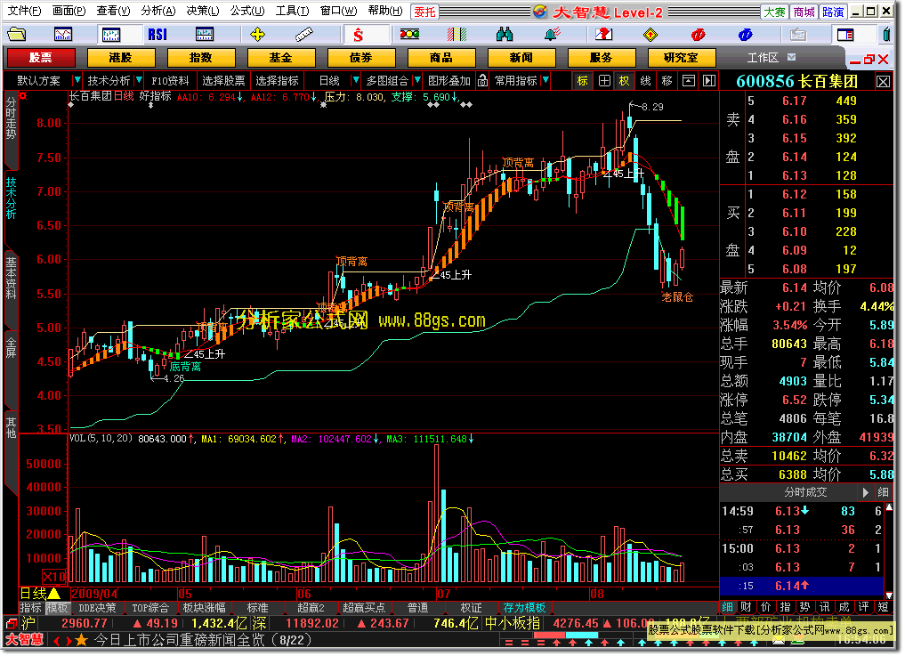Click the 图形叠加 button
Image resolution: width=905 pixels, height=656 pixels.
click(x=449, y=80)
